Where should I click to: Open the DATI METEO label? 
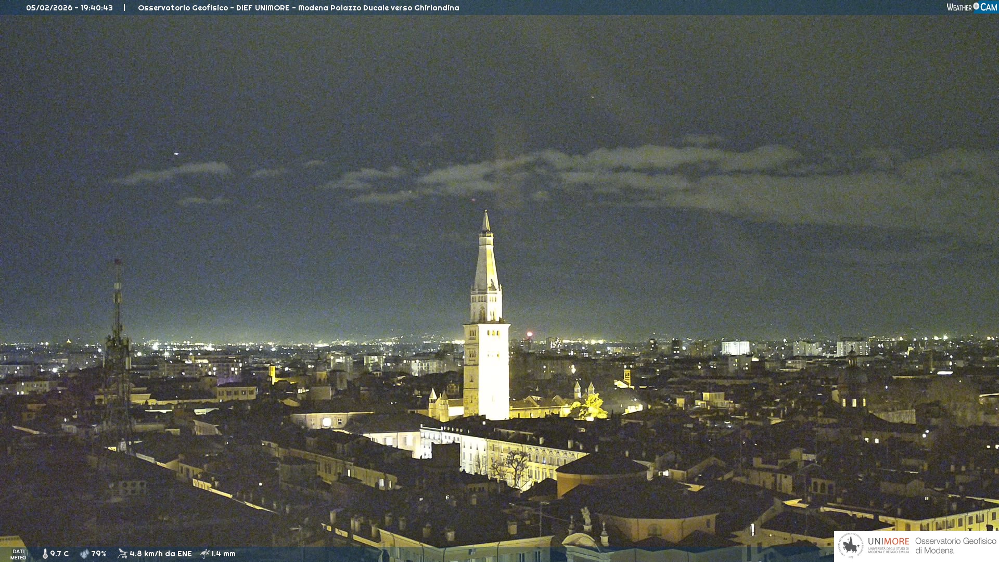(x=18, y=554)
